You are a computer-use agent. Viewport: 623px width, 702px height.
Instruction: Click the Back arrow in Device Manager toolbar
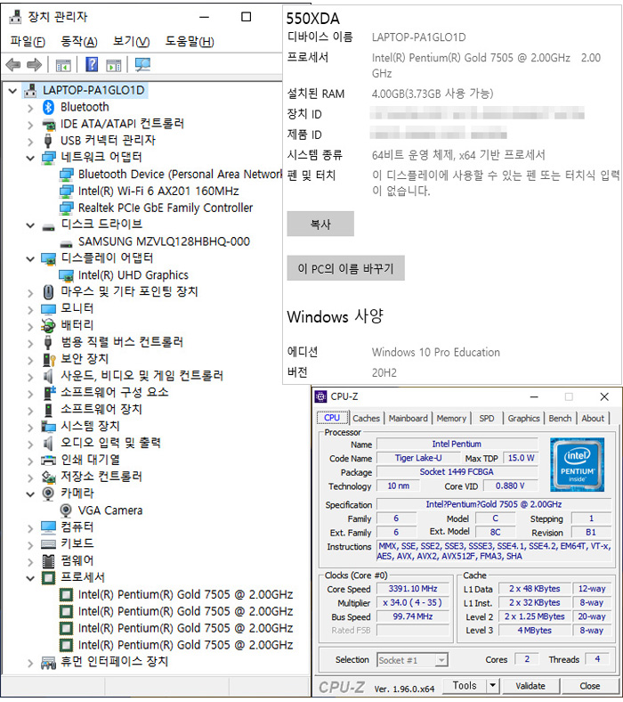pos(13,65)
